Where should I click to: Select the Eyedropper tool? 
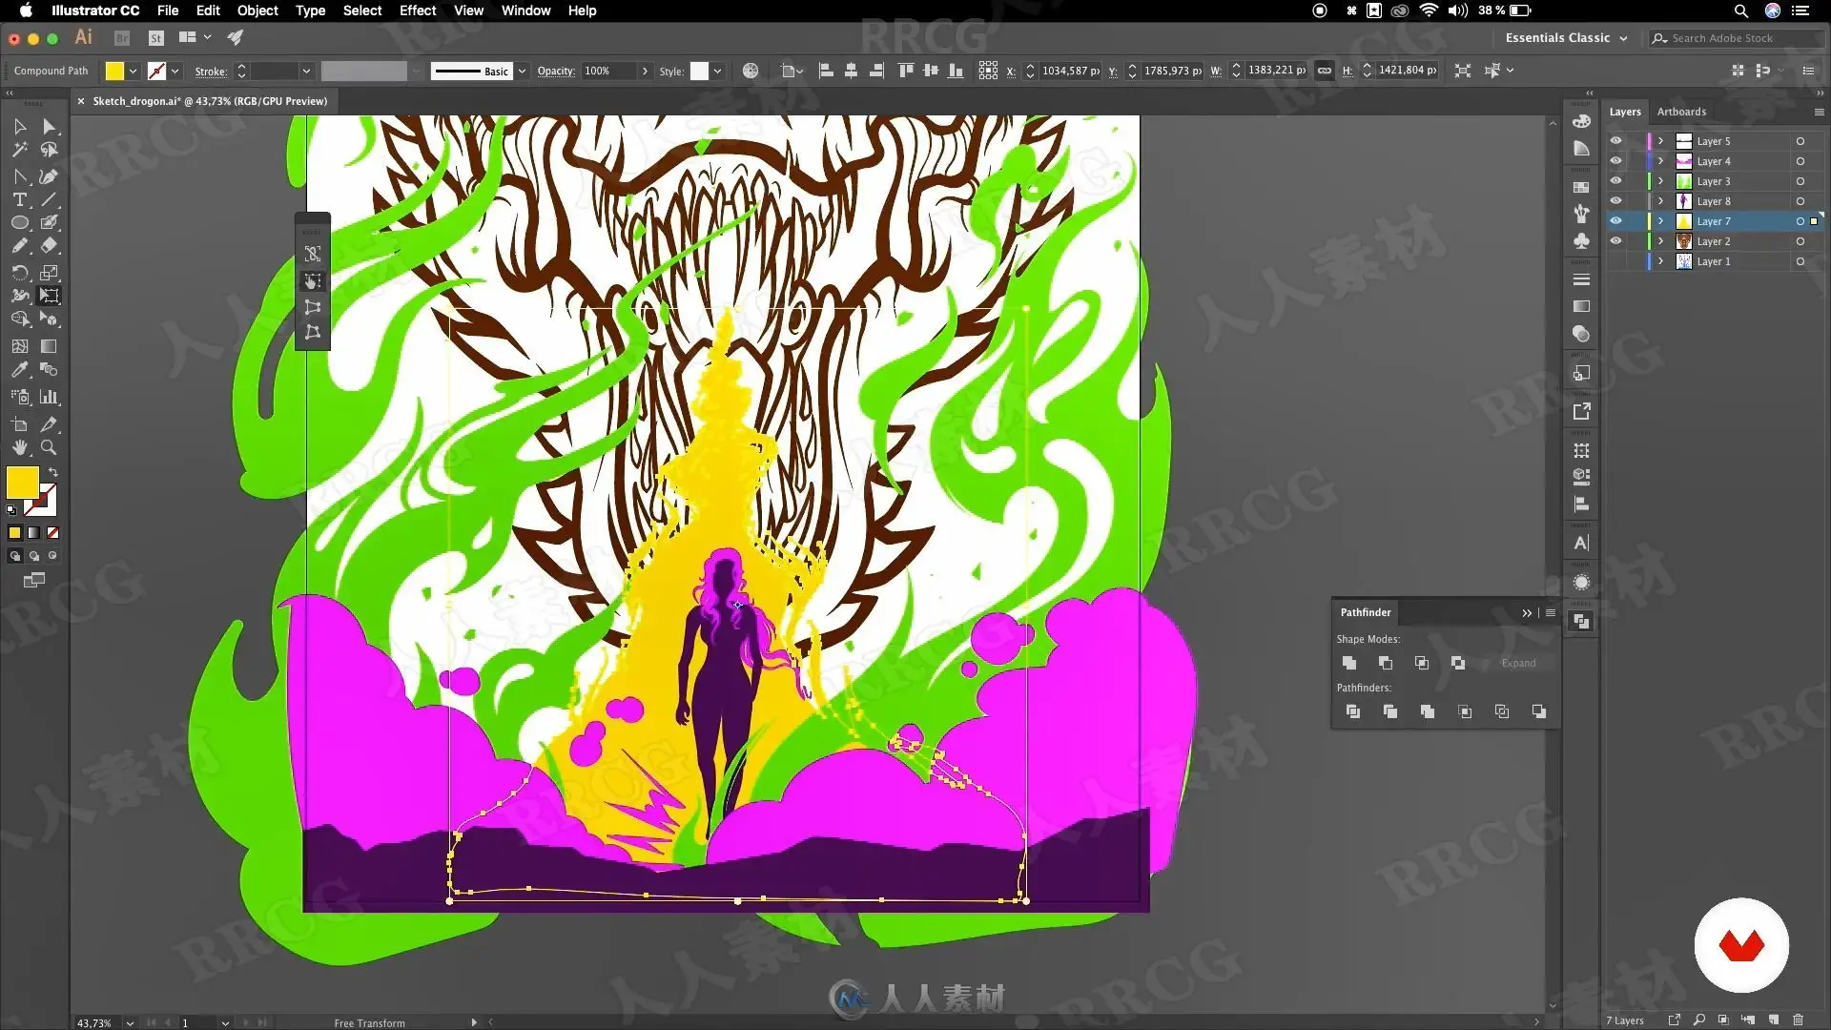19,370
